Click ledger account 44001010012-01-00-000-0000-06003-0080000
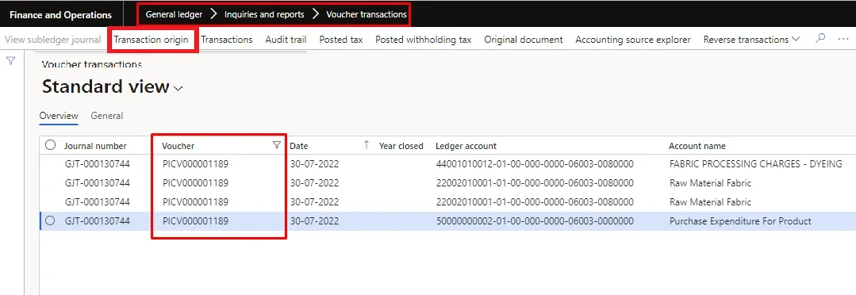The width and height of the screenshot is (856, 295). 535,163
